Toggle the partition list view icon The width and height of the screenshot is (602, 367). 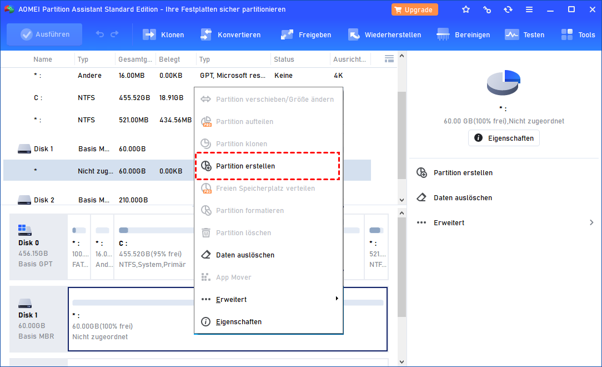tap(389, 59)
